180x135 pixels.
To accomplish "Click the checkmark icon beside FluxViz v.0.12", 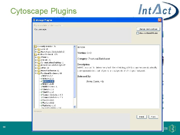I will point(41,103).
